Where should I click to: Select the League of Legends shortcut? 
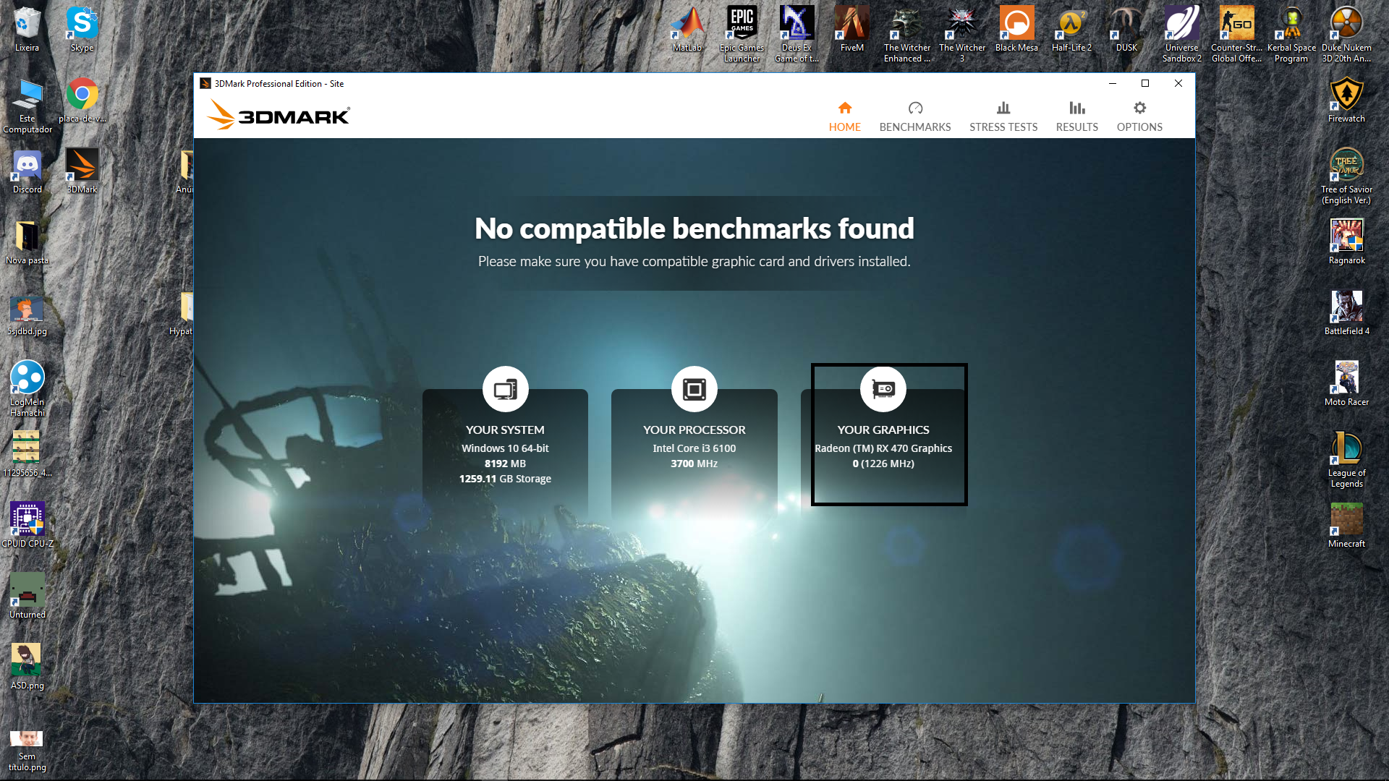[x=1346, y=461]
